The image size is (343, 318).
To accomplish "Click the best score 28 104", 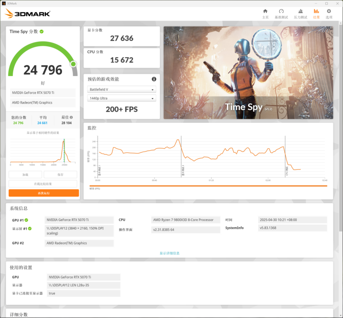I will pyautogui.click(x=67, y=123).
